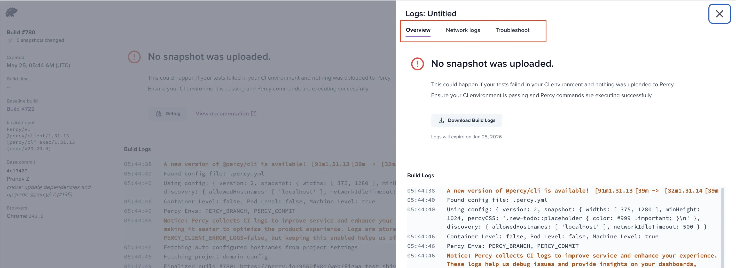Viewport: 736px width, 268px height.
Task: Open the Troubleshoot tab
Action: click(x=512, y=30)
